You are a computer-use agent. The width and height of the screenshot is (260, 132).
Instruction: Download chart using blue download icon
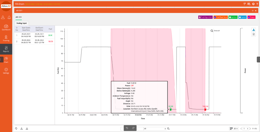pyautogui.click(x=254, y=30)
